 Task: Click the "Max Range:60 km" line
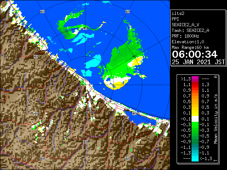pyautogui.click(x=190, y=47)
